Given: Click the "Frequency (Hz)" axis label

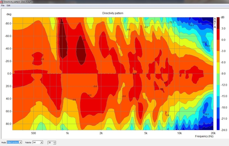Looking at the screenshot, I should point(204,136).
